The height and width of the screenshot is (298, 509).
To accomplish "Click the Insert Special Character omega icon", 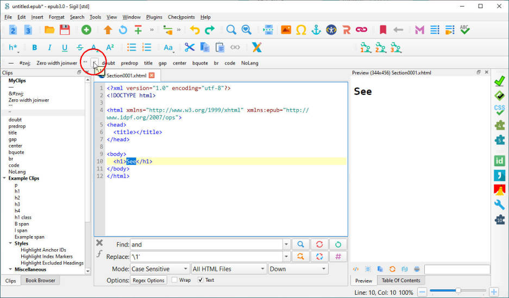I will [x=300, y=30].
